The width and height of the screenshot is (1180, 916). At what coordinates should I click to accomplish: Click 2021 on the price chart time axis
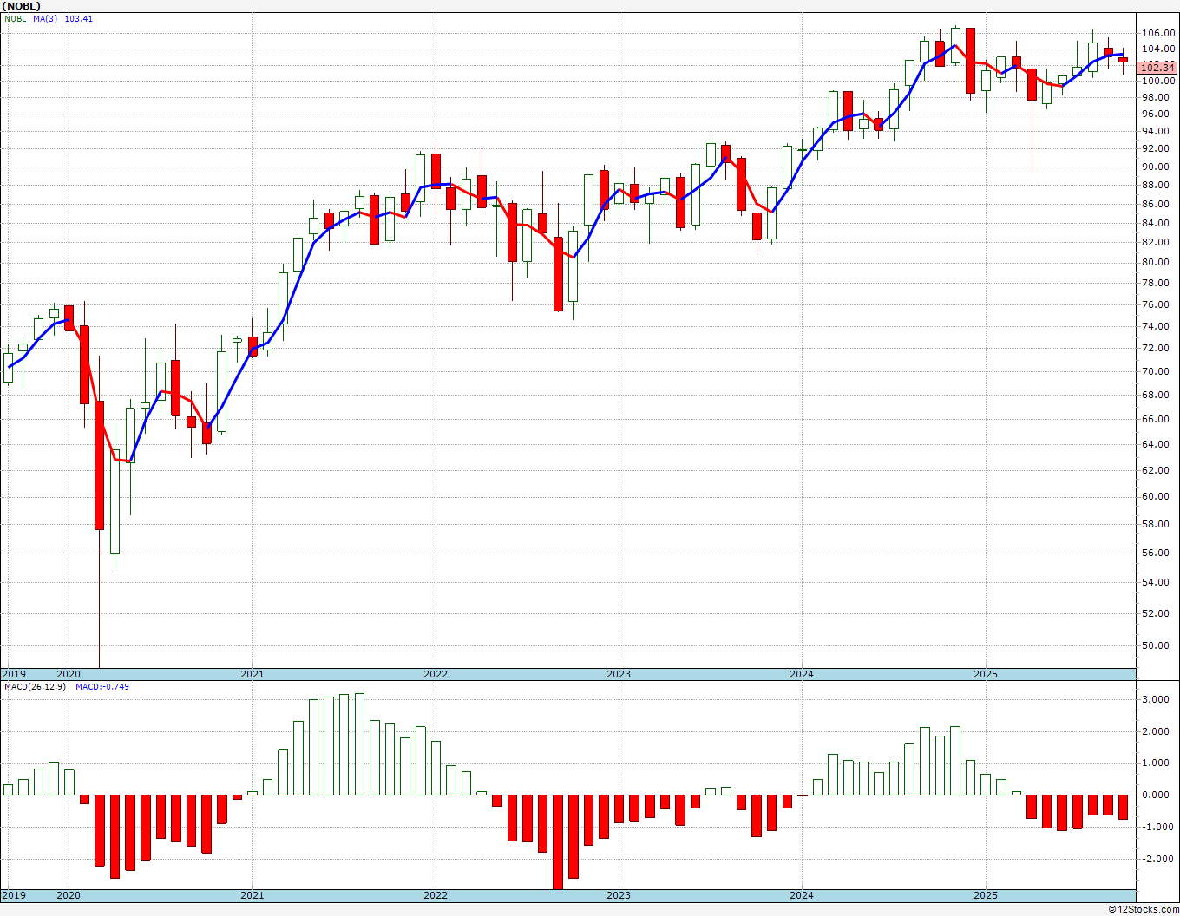pyautogui.click(x=252, y=674)
